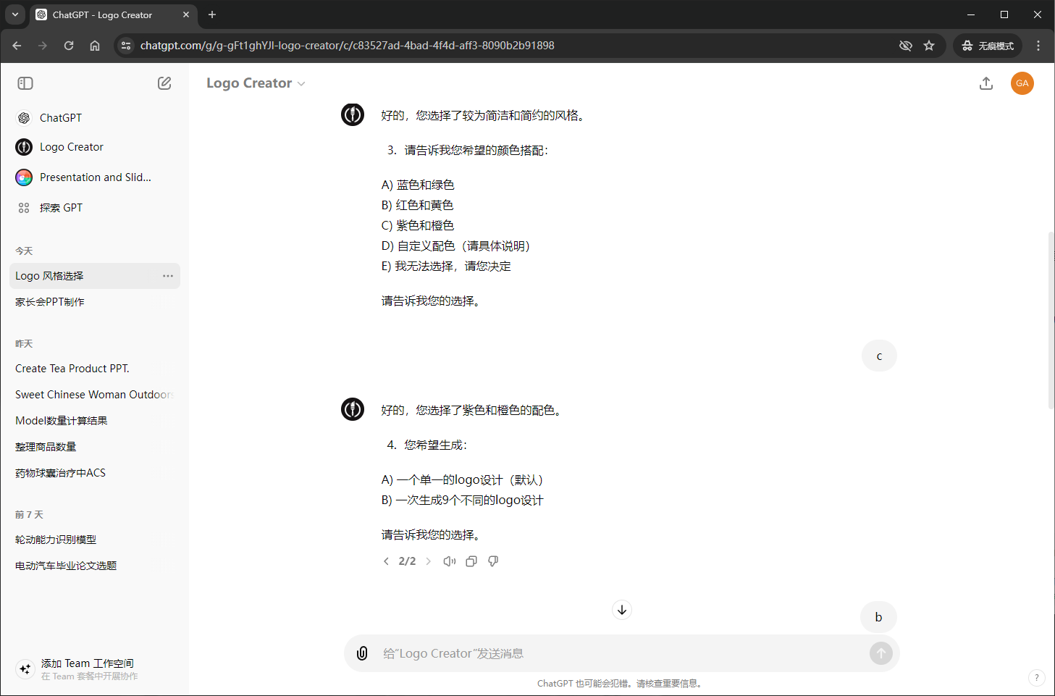Image resolution: width=1055 pixels, height=696 pixels.
Task: Open the 家长会PPT制作 conversation
Action: click(x=50, y=302)
